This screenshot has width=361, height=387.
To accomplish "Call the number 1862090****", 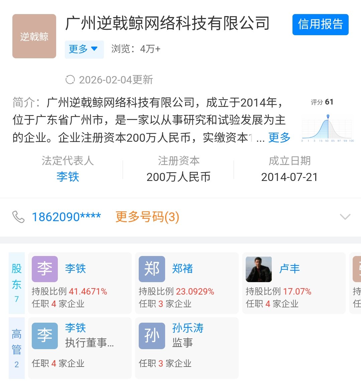I will click(67, 217).
